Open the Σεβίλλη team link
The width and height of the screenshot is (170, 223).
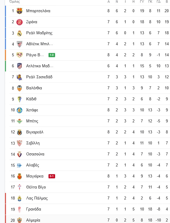pos(33,143)
